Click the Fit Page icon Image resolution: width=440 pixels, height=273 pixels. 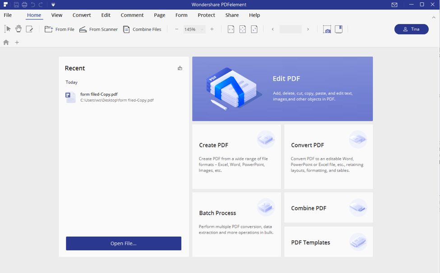click(242, 29)
